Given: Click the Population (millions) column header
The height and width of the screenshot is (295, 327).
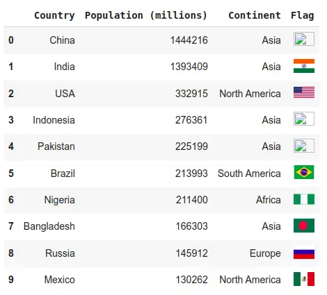Looking at the screenshot, I should click(x=146, y=15).
